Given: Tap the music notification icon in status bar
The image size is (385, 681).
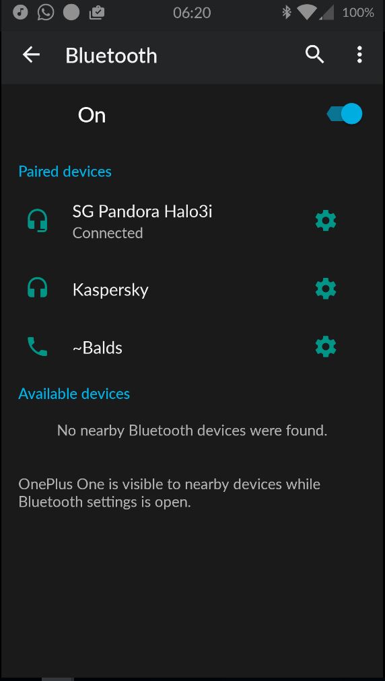Looking at the screenshot, I should [x=20, y=12].
